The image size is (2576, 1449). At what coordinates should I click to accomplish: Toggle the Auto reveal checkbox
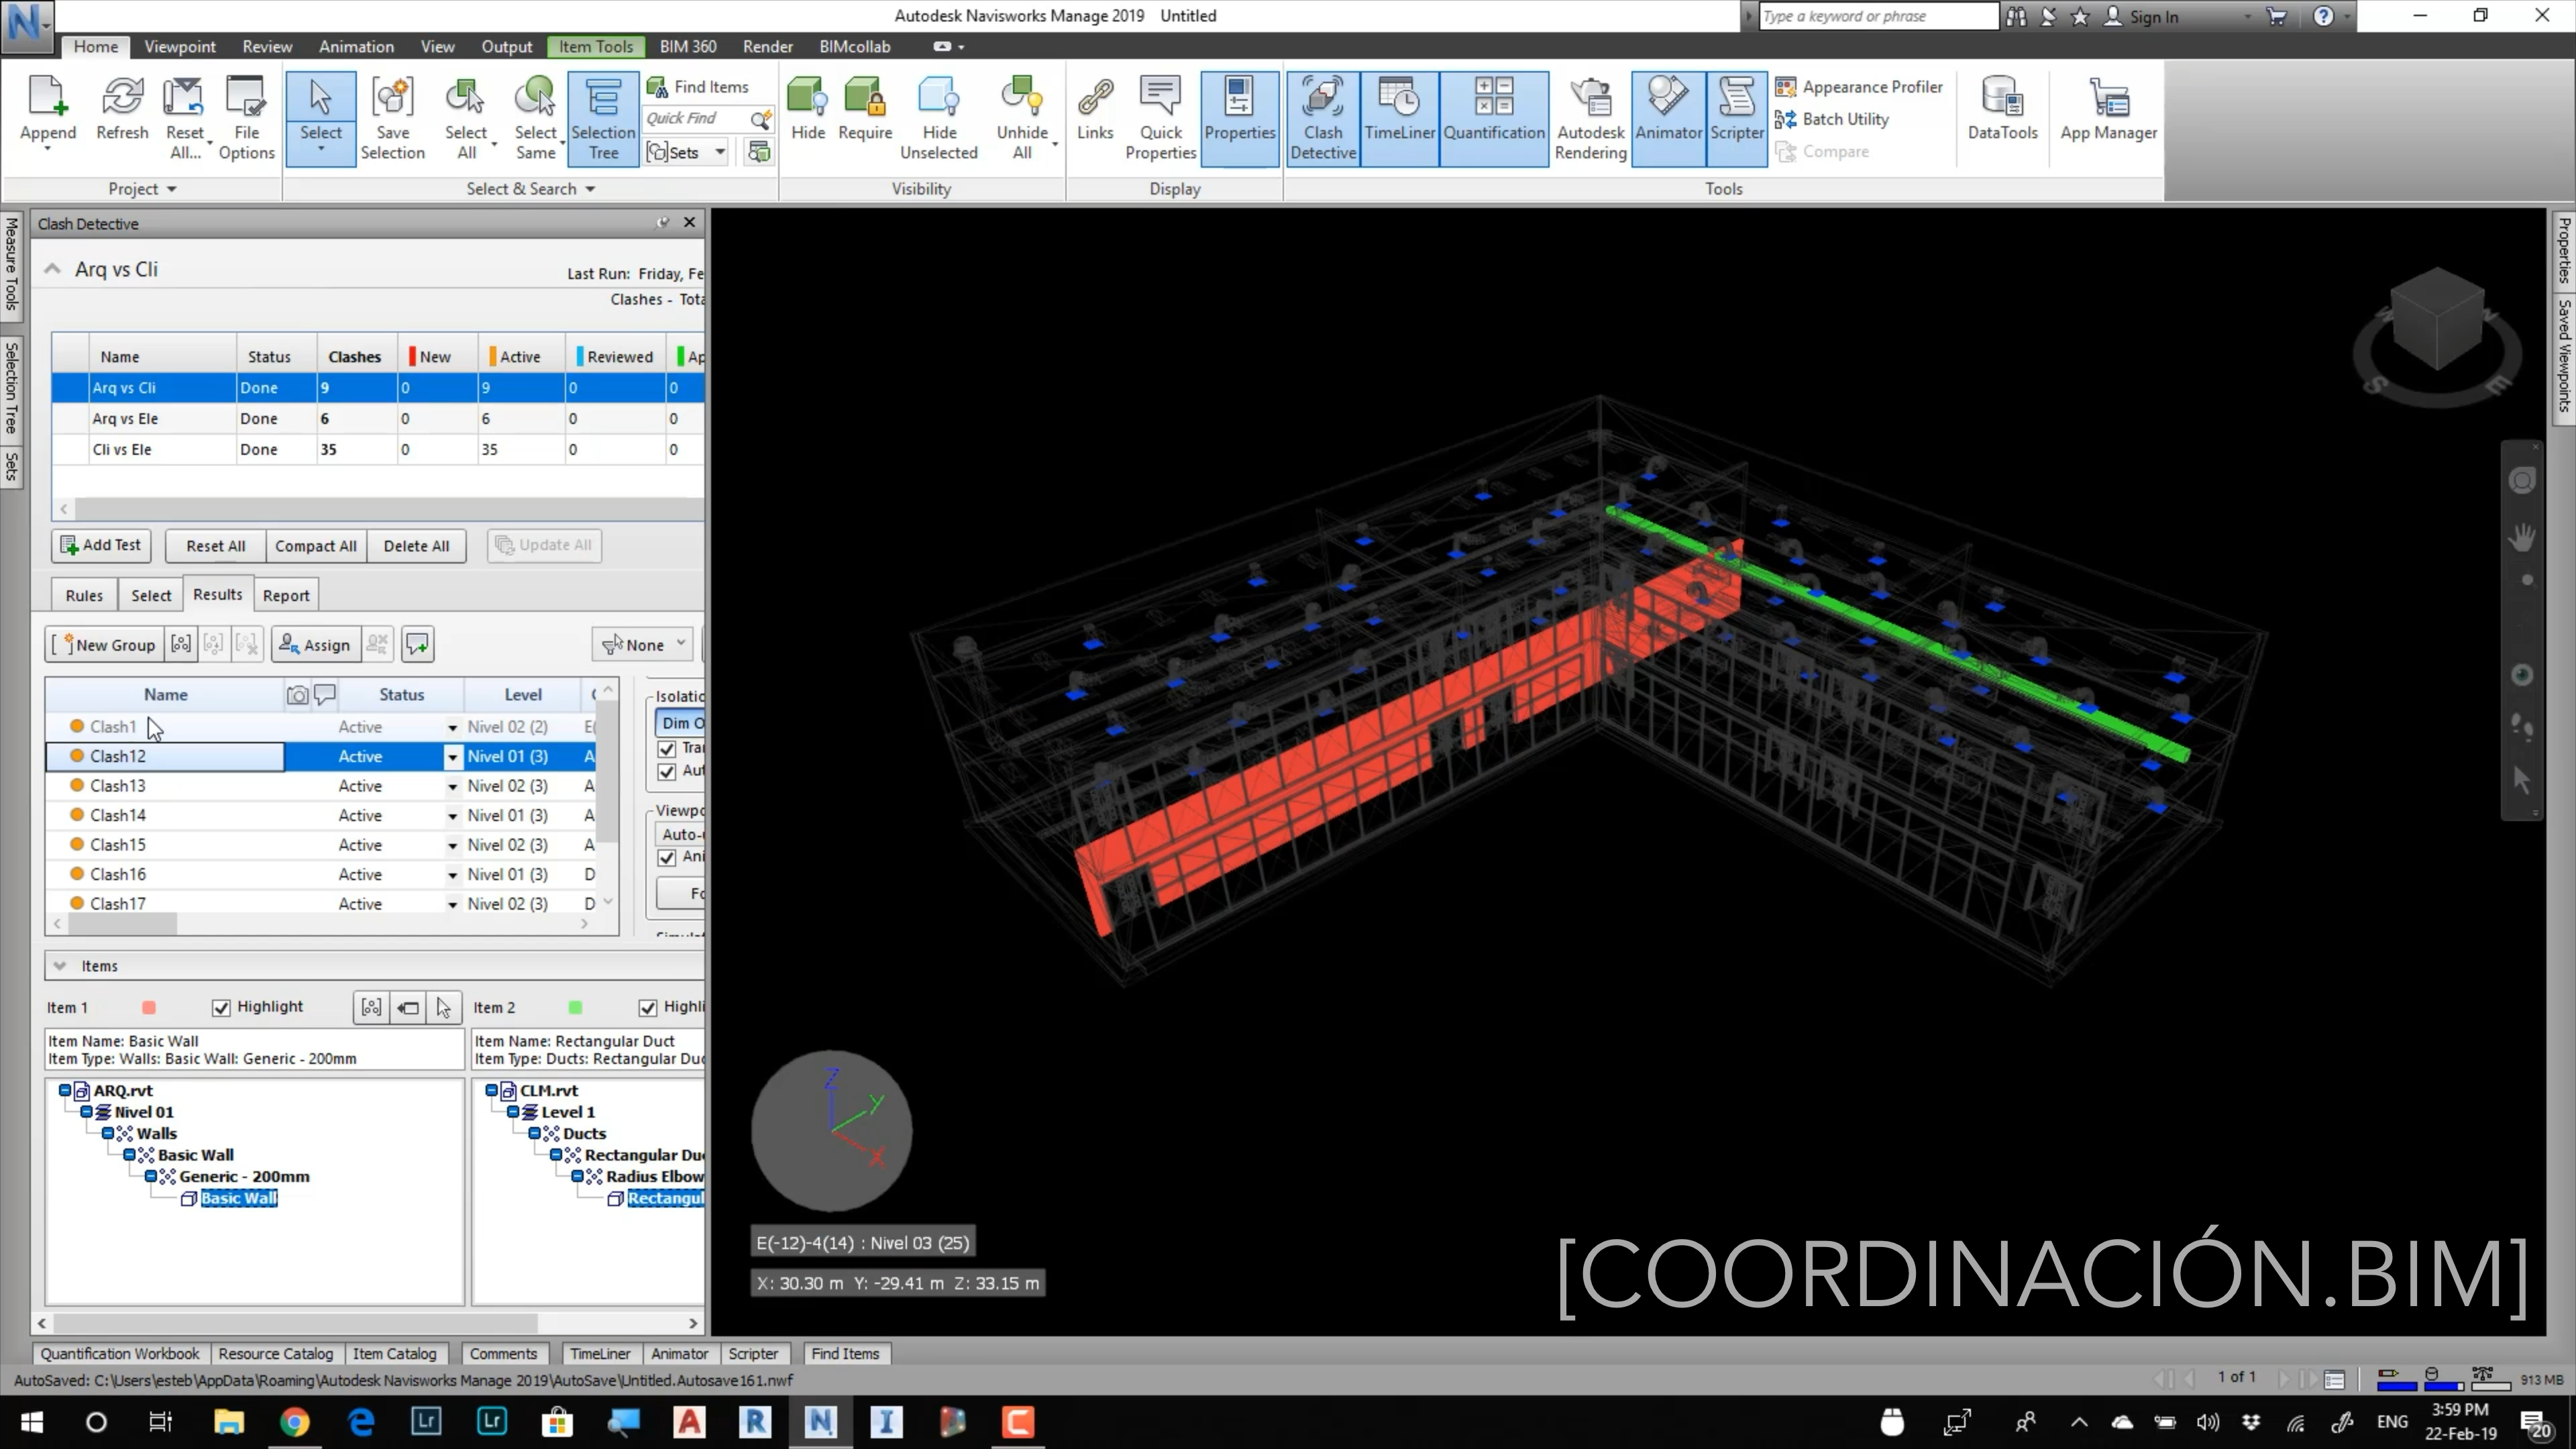pos(667,771)
